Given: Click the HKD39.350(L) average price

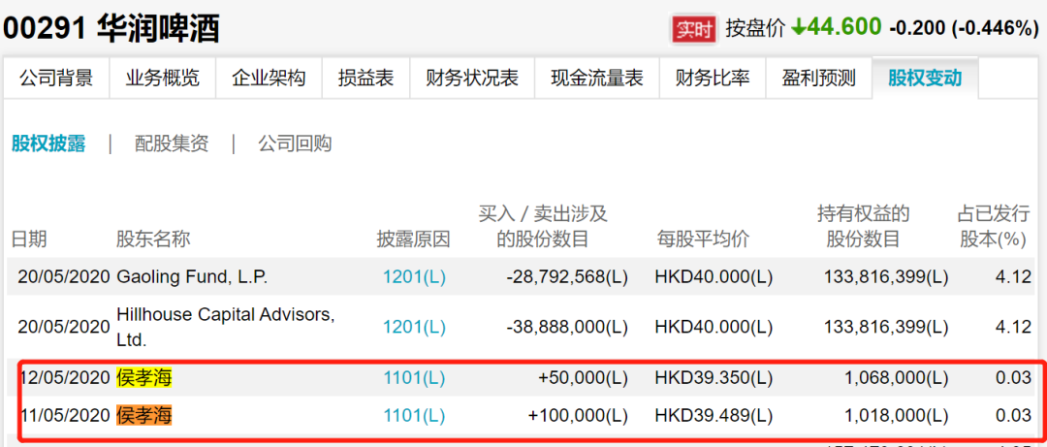Looking at the screenshot, I should 714,378.
